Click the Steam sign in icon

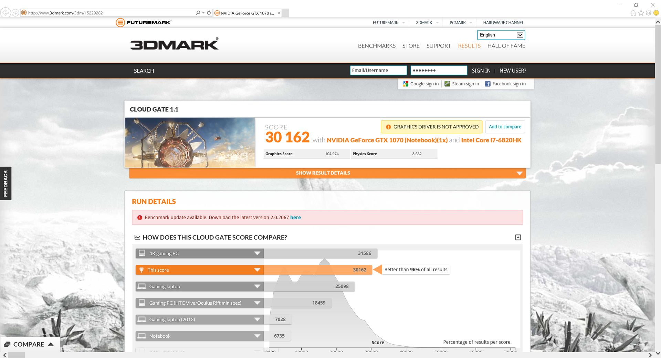coord(447,84)
